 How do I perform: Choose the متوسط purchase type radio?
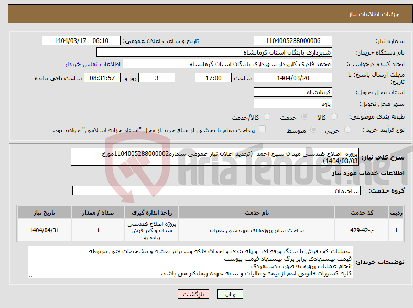[313, 129]
